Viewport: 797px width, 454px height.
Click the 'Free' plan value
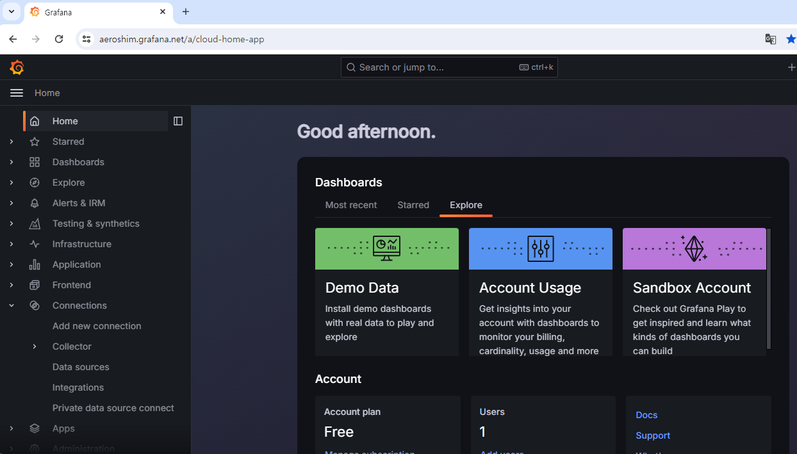pyautogui.click(x=339, y=432)
